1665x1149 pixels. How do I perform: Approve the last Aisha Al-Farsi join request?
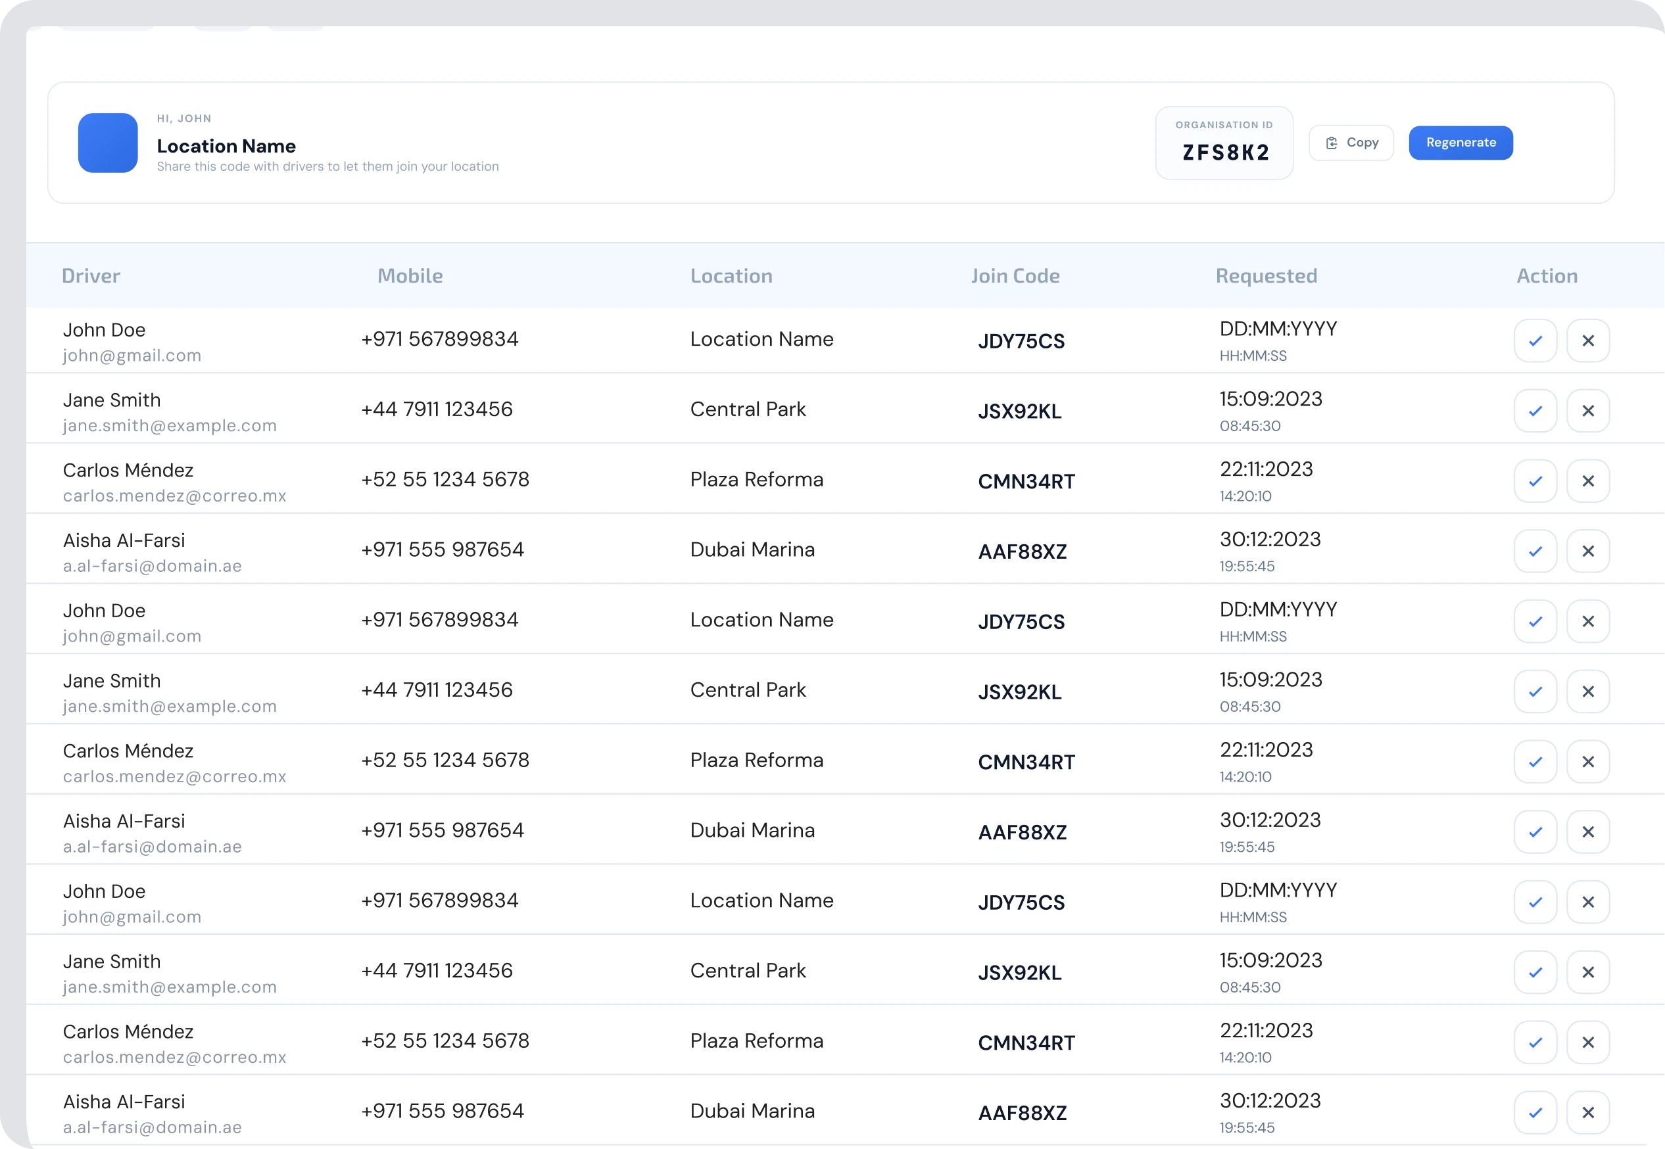pos(1535,1113)
